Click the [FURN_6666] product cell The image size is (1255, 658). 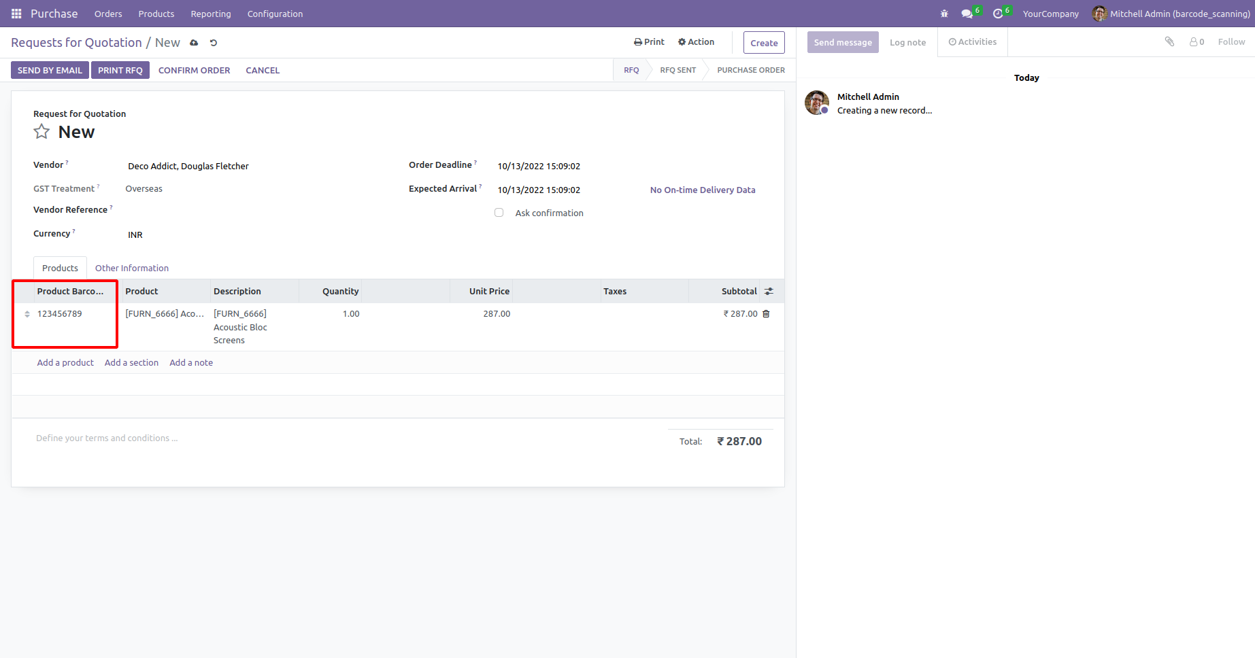click(x=167, y=327)
